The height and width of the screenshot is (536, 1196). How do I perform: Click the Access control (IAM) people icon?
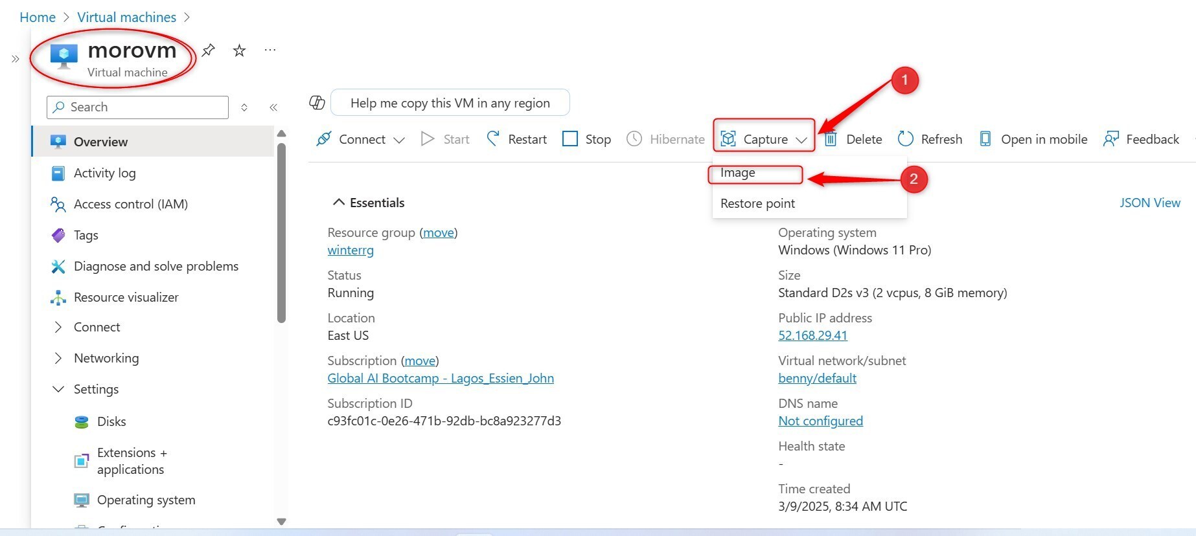(x=58, y=205)
